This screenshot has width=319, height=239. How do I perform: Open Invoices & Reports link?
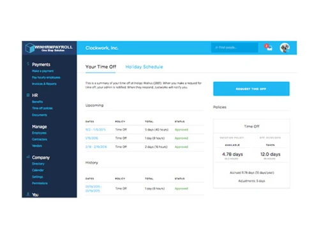tap(44, 83)
